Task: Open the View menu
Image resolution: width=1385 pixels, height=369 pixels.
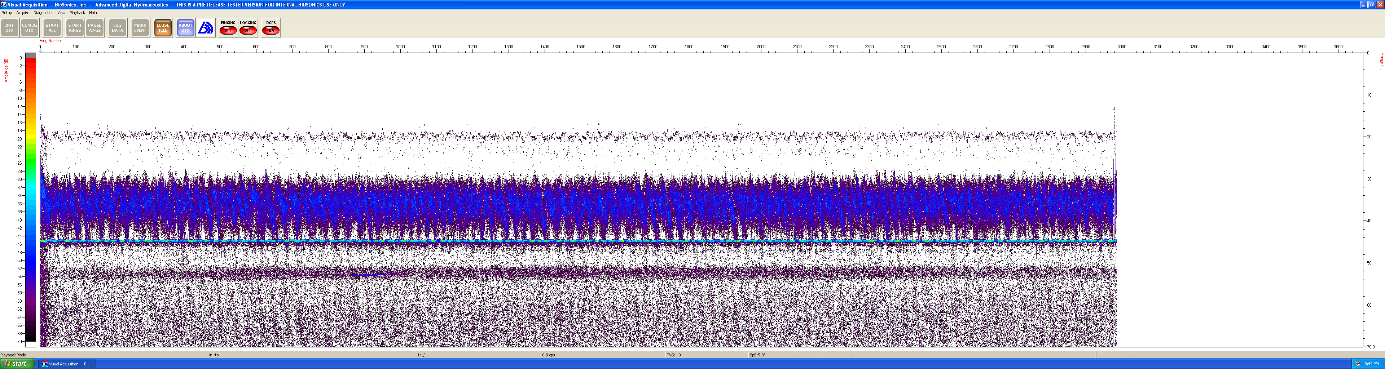Action: [x=61, y=12]
